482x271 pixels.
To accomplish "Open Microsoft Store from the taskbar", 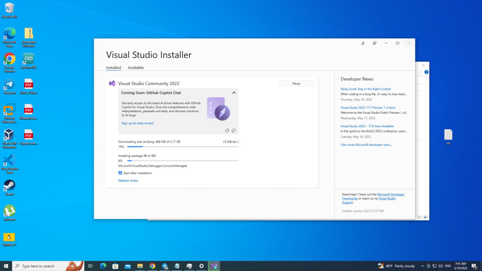I will click(x=116, y=266).
